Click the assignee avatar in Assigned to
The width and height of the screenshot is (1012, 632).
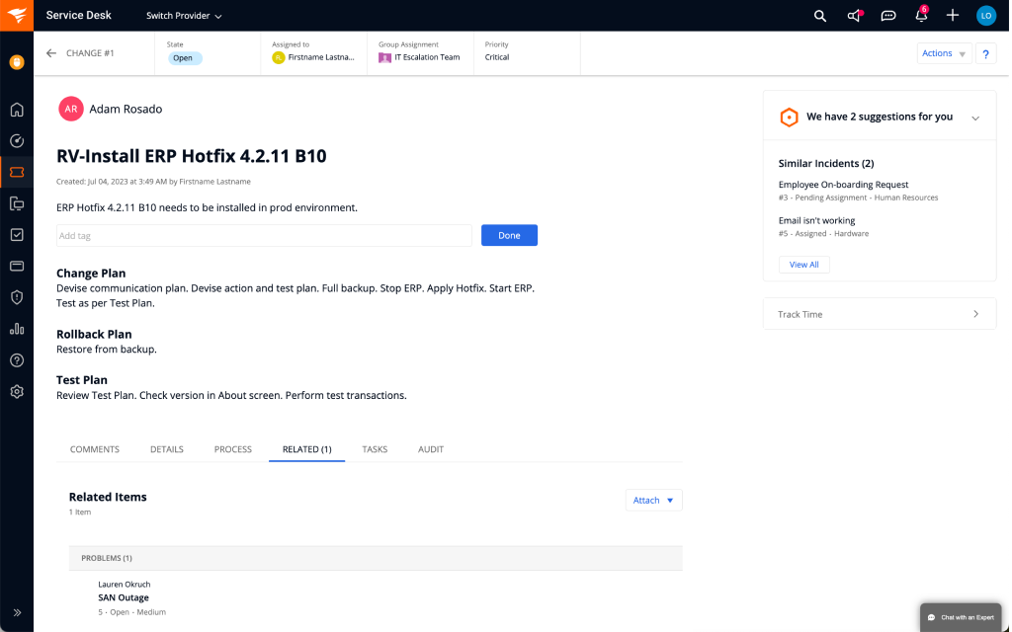click(278, 57)
